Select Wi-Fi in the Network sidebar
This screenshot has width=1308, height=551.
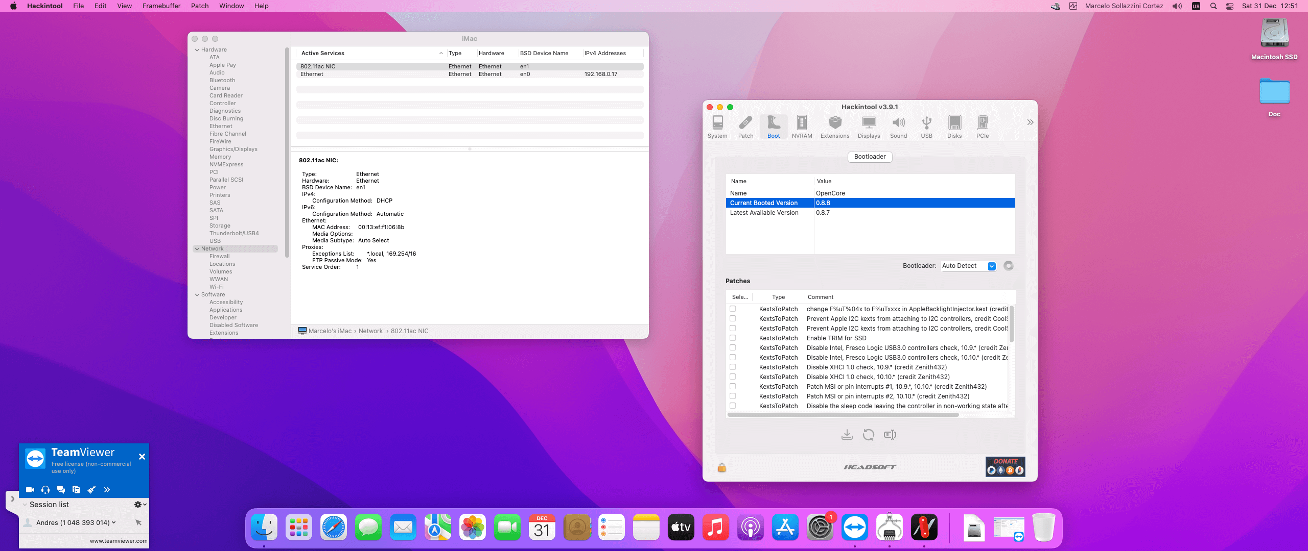(x=216, y=287)
